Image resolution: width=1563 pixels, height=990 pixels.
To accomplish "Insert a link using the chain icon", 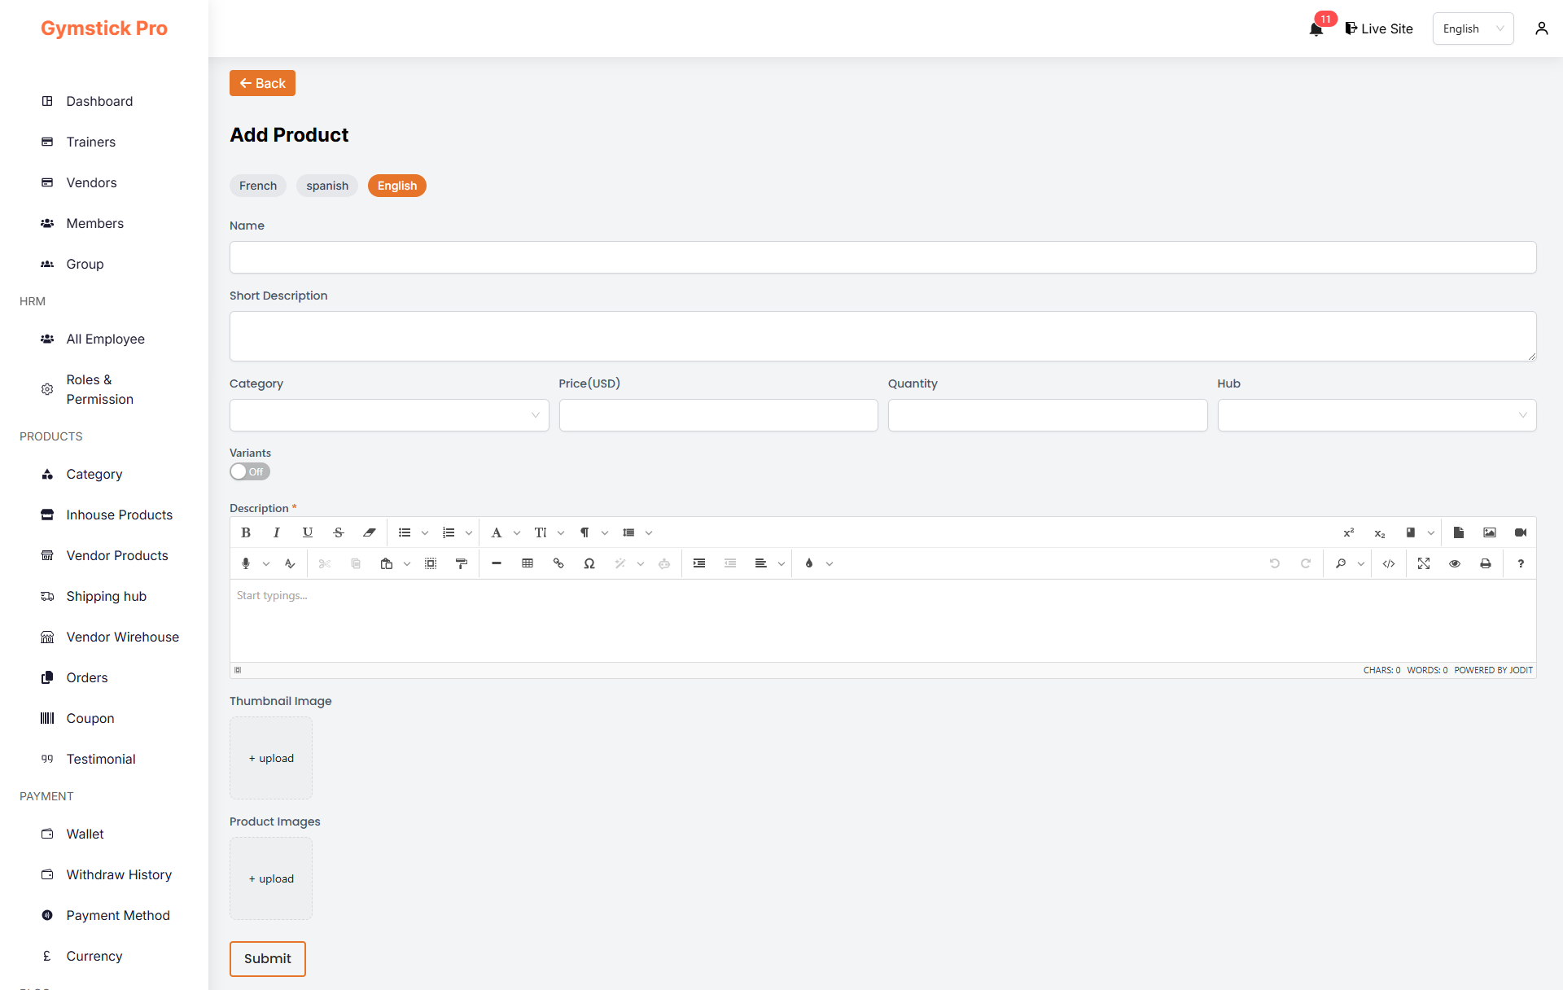I will pyautogui.click(x=558, y=563).
